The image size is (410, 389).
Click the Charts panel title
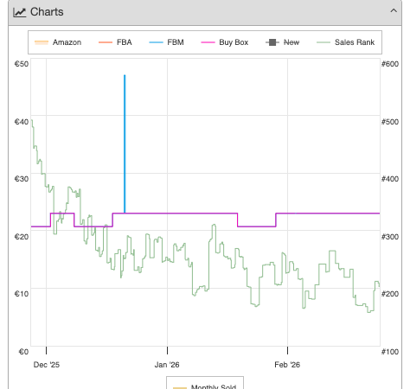coord(47,12)
